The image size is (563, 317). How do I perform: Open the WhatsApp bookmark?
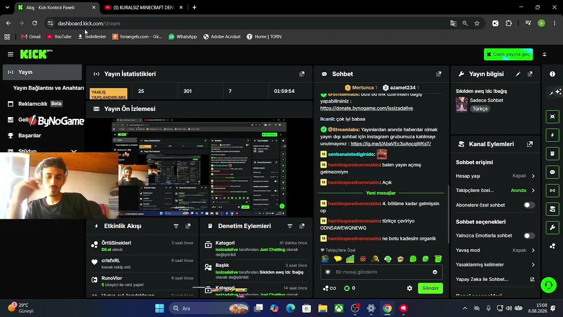183,37
